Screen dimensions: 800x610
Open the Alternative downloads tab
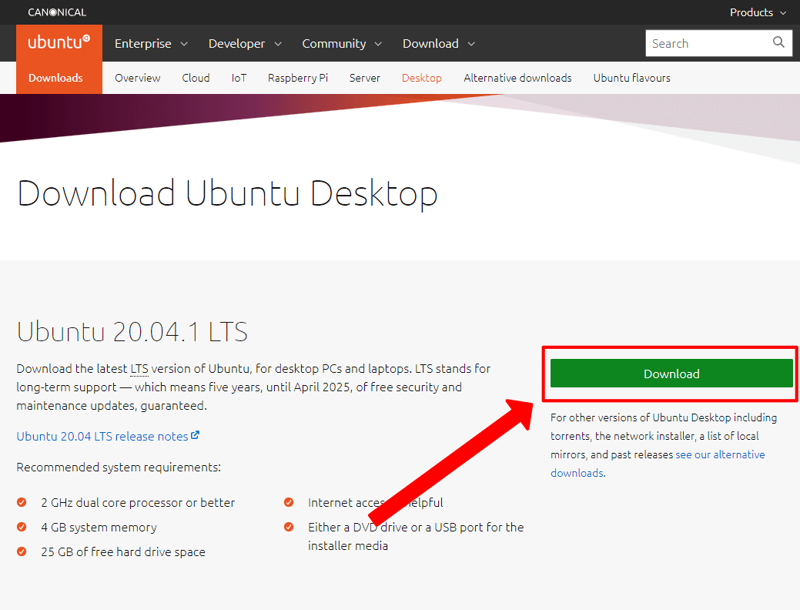[517, 78]
